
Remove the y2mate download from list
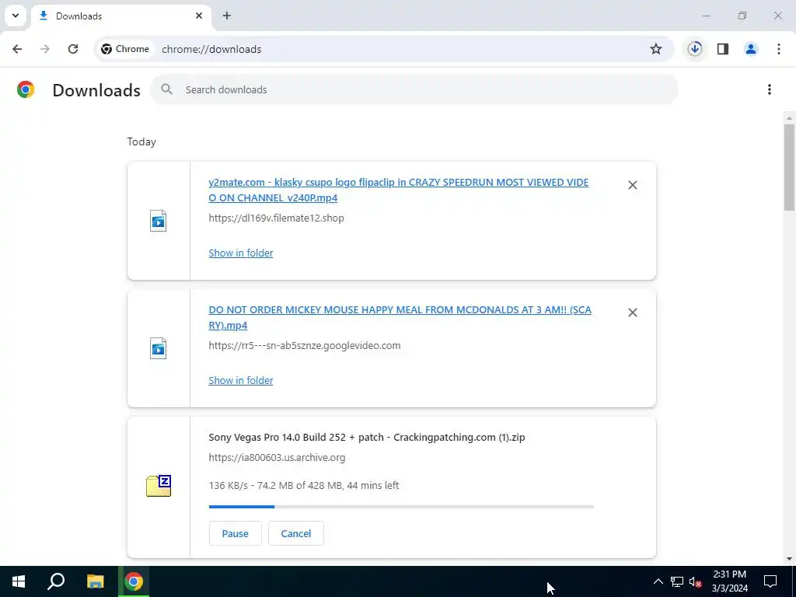[x=633, y=185]
